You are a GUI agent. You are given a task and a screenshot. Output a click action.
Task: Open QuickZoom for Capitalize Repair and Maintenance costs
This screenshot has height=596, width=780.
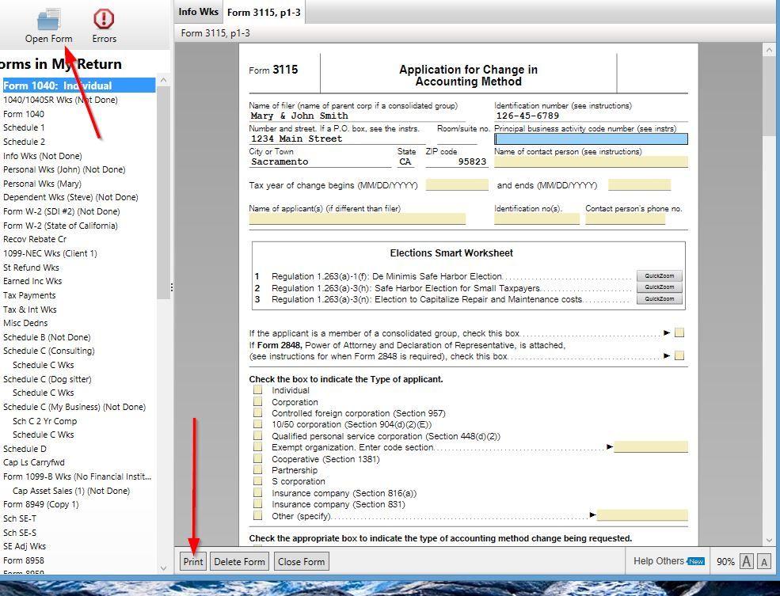click(x=659, y=298)
